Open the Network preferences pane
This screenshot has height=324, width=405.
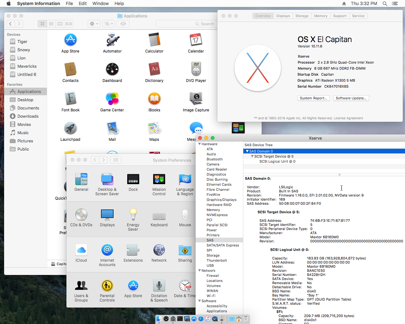coord(159,250)
